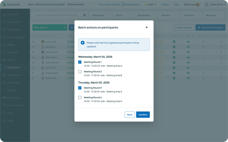Open the Participants sidebar menu item

14,68
